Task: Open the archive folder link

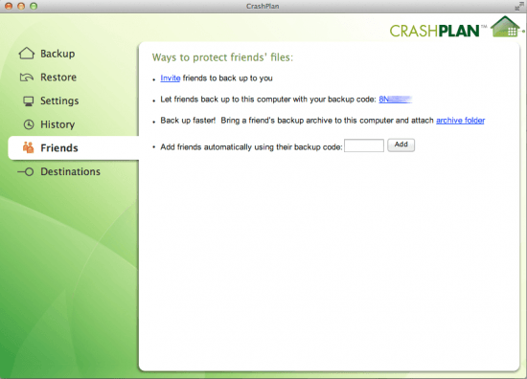Action: coord(461,121)
